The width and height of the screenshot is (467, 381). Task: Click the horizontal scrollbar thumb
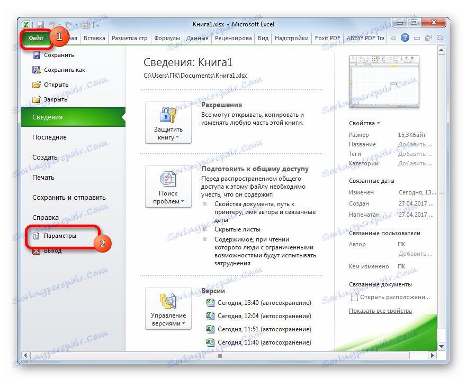pos(220,356)
